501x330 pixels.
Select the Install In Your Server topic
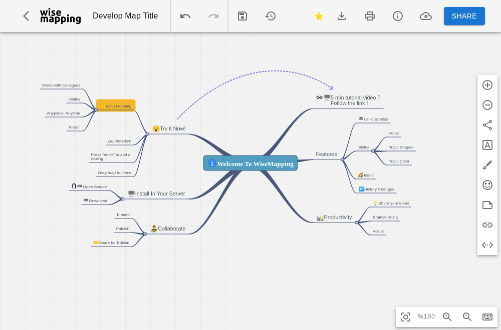click(x=156, y=194)
